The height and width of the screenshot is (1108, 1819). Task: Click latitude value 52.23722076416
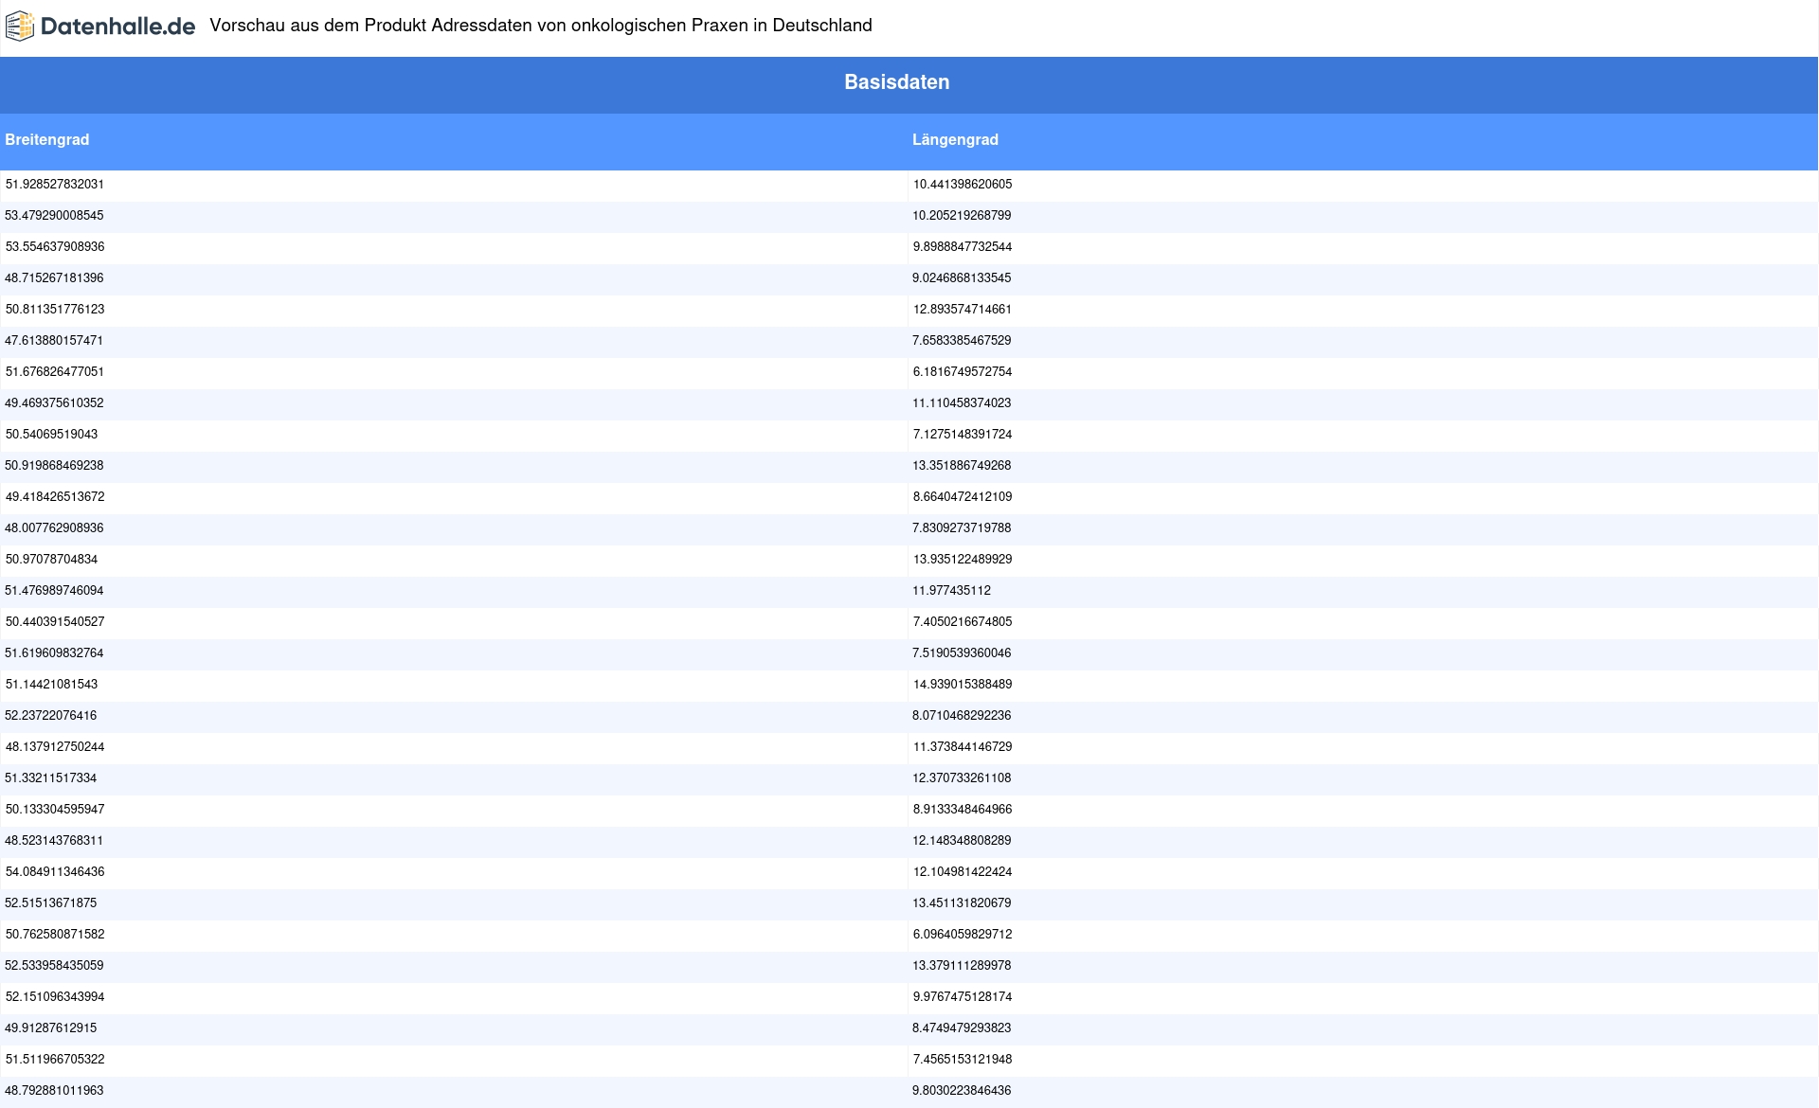tap(51, 716)
